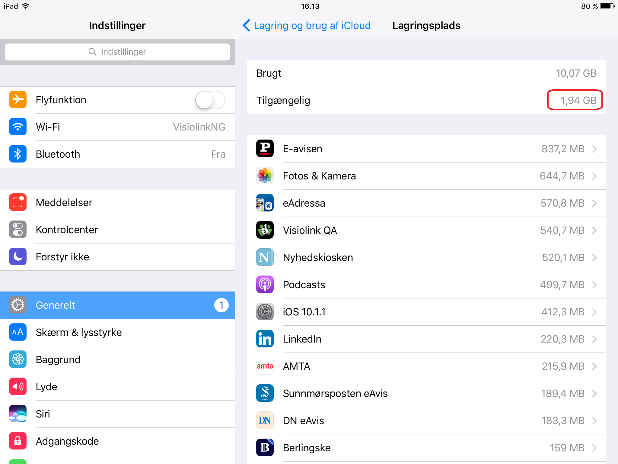Expand Fotos & Kamera chevron

click(594, 176)
